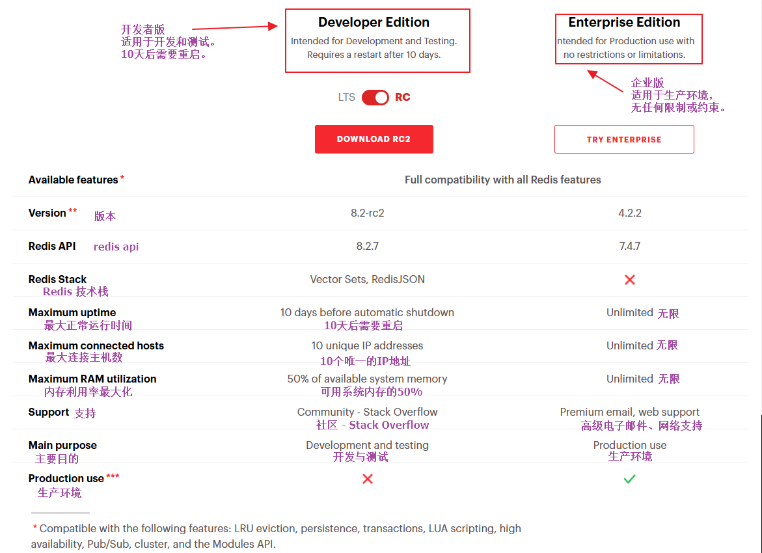
Task: Click '10 unique IP addresses' cell
Action: pos(368,345)
